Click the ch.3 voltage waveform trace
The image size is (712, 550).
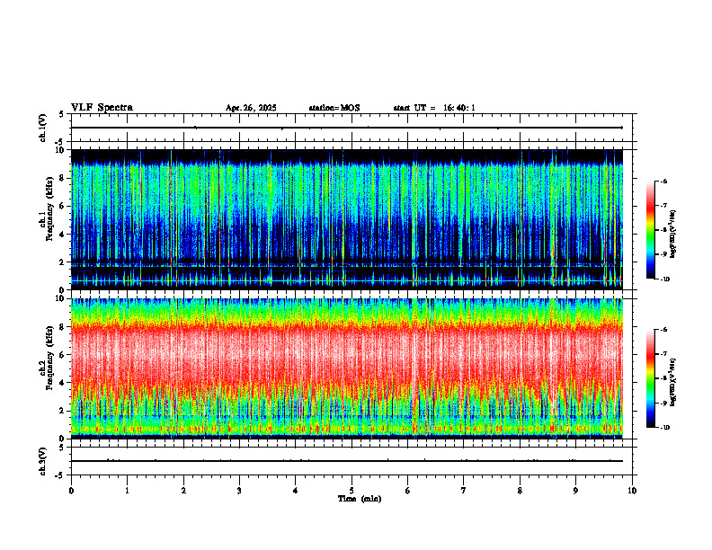point(347,461)
